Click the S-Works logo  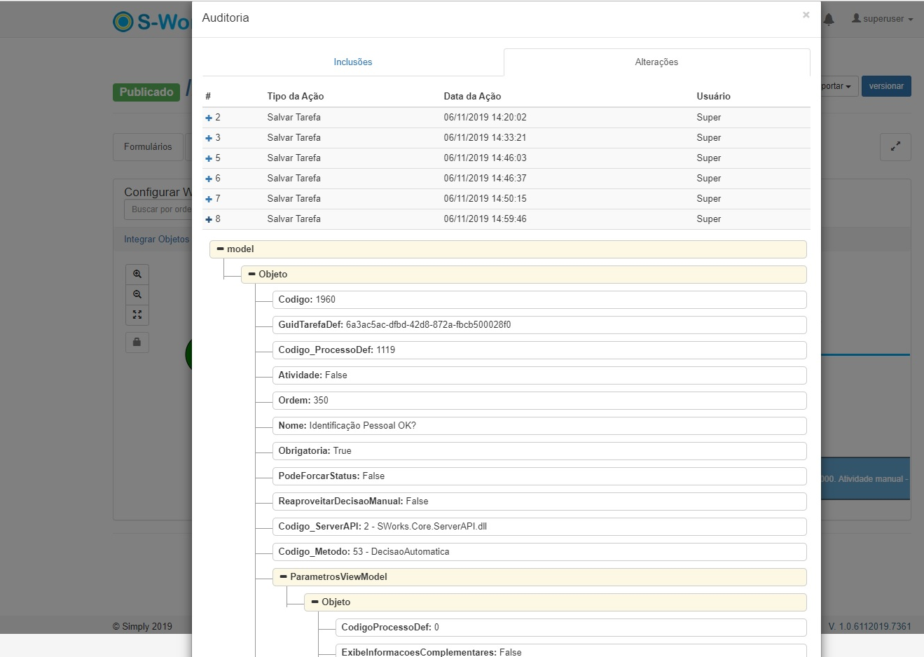click(x=151, y=22)
